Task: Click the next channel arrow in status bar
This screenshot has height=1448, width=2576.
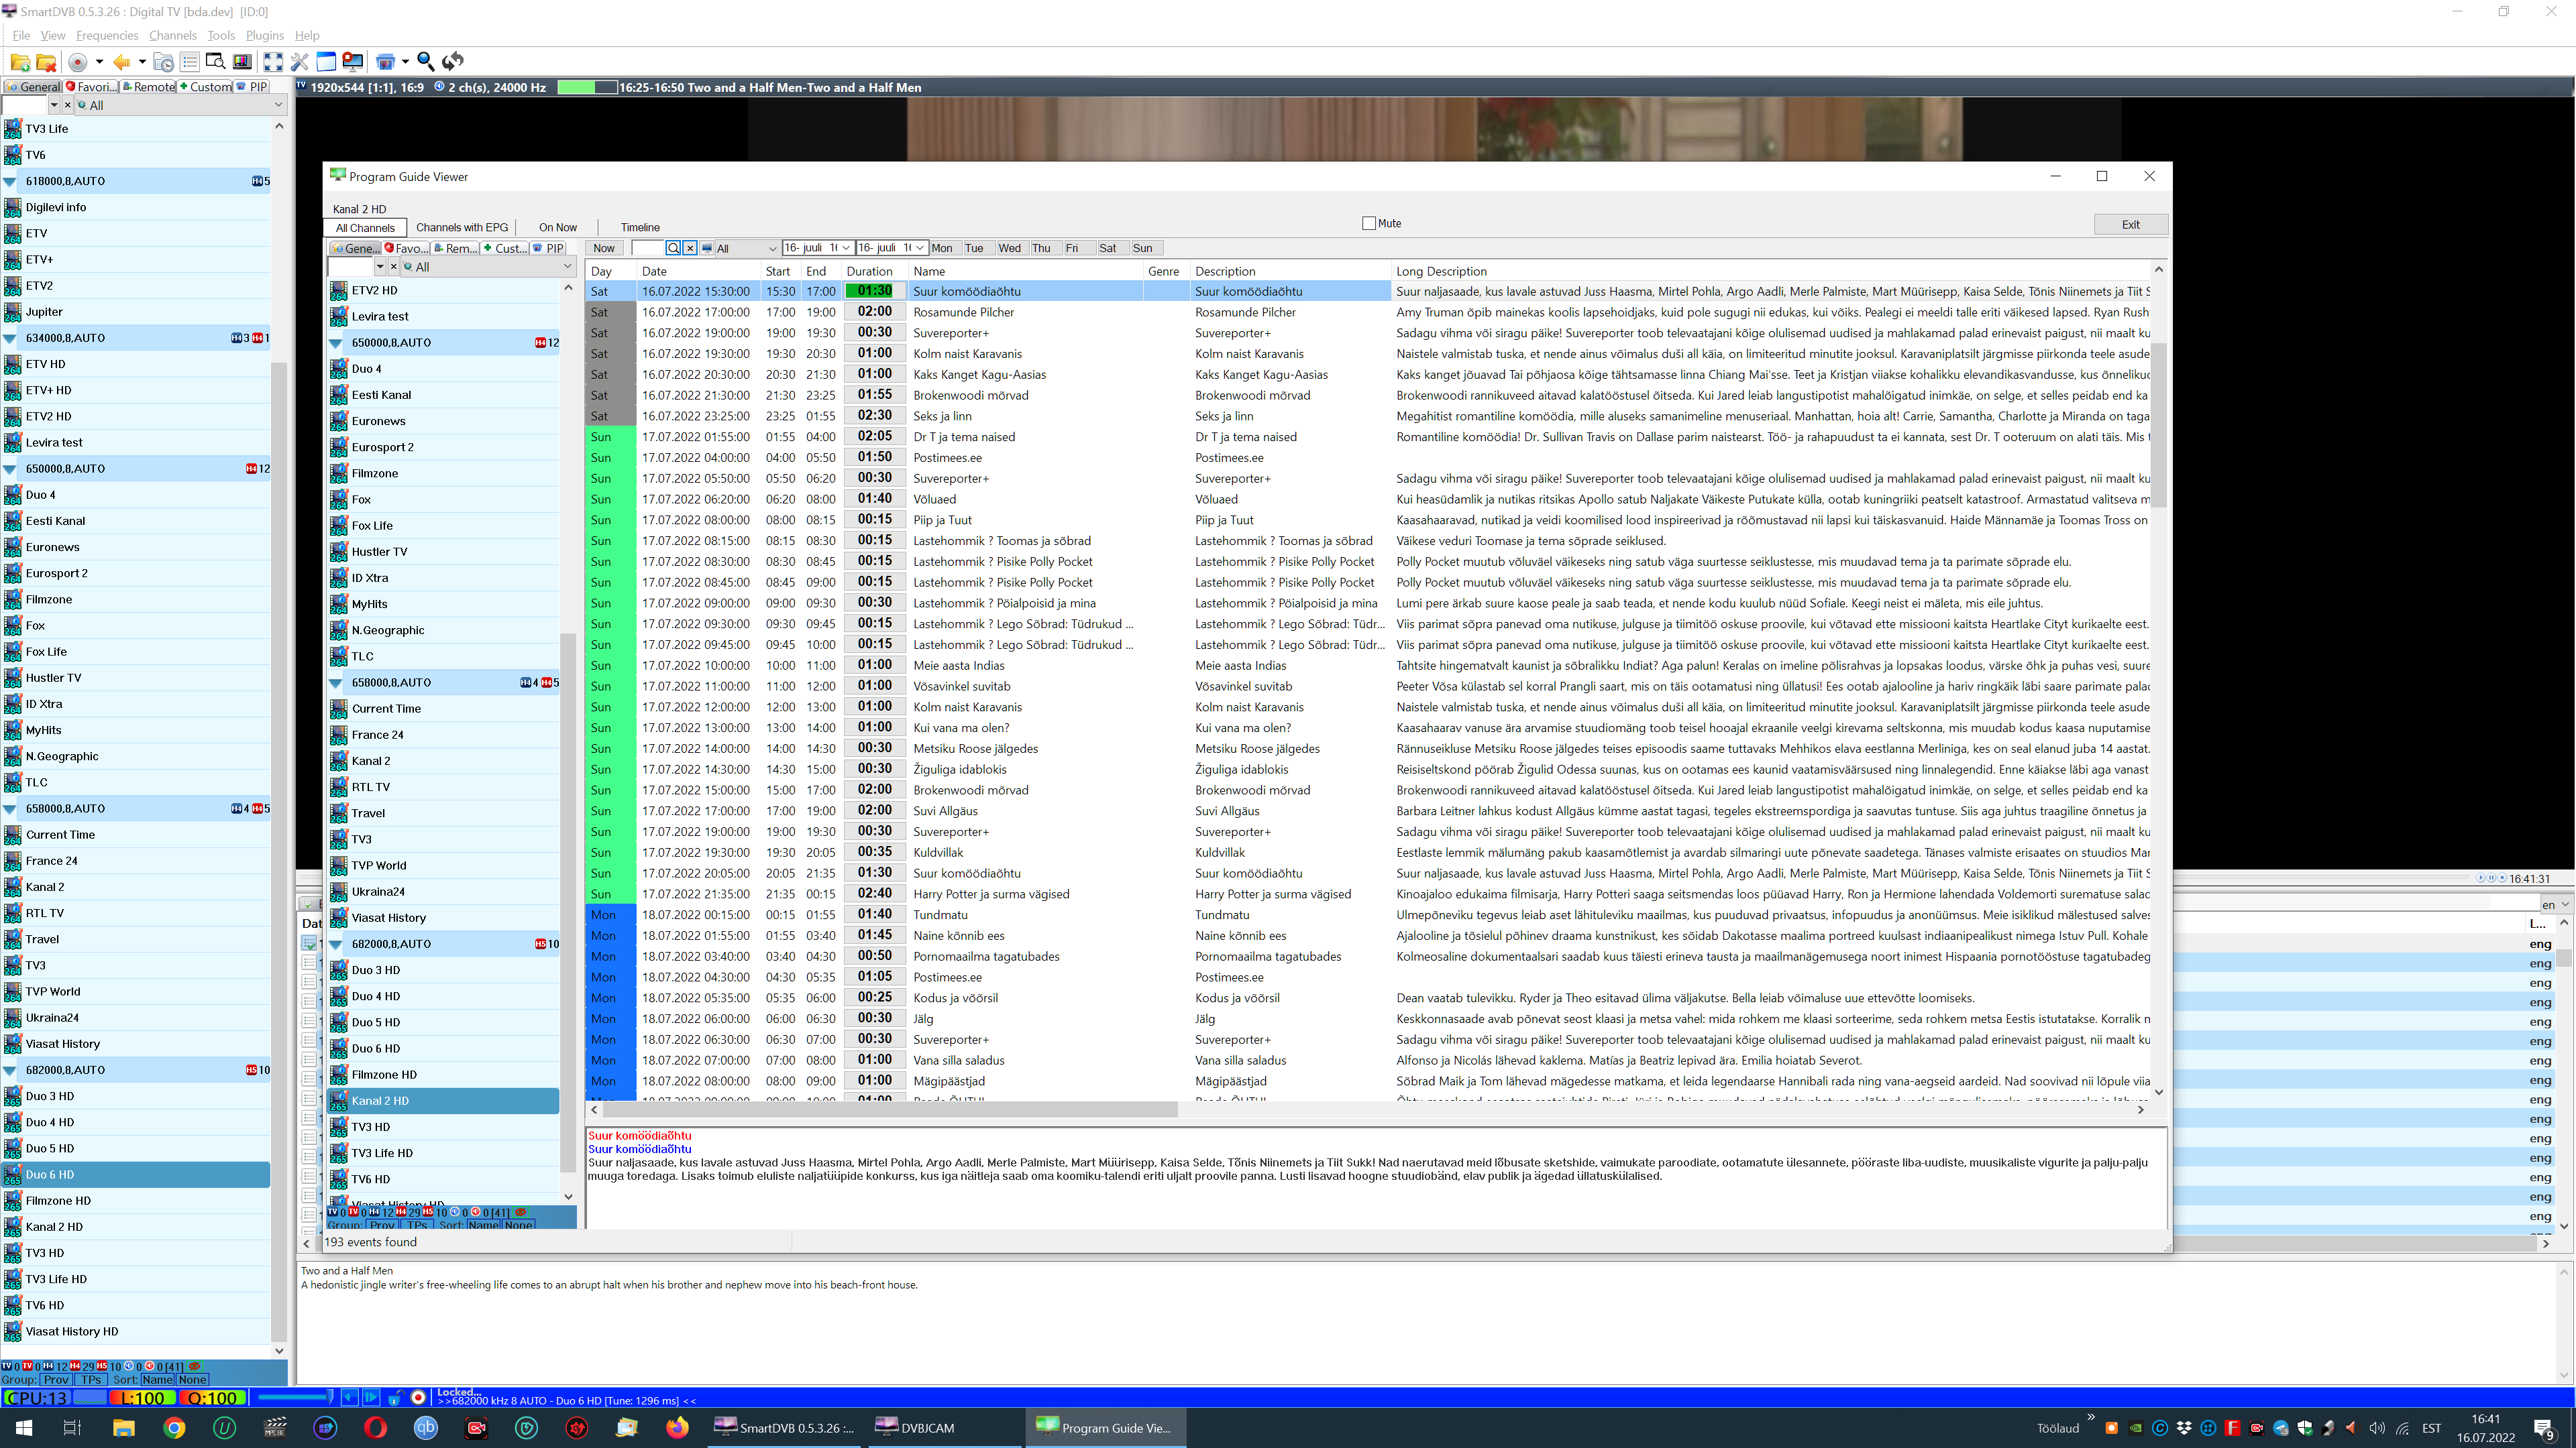Action: click(371, 1398)
